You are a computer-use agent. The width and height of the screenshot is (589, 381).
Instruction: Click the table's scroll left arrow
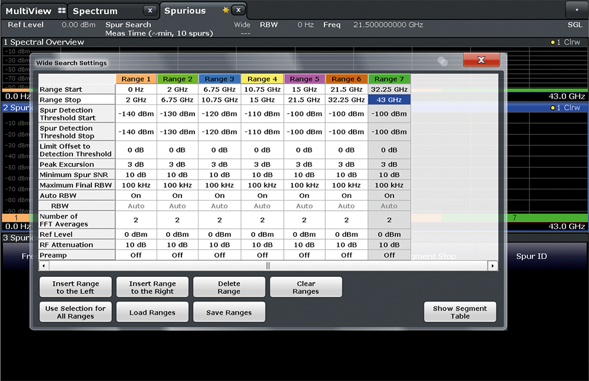44,266
